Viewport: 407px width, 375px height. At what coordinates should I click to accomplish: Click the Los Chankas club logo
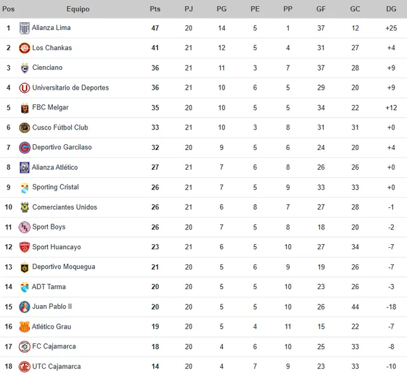tap(24, 48)
